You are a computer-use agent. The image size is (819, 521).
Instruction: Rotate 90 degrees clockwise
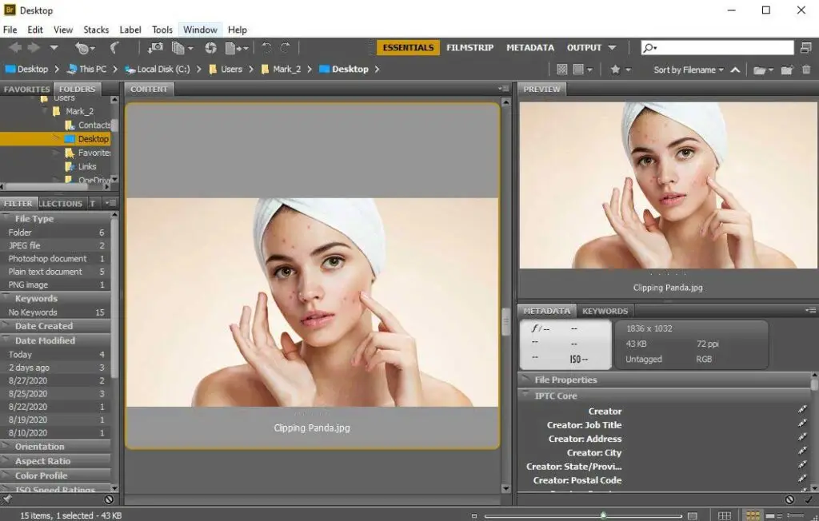tap(286, 48)
